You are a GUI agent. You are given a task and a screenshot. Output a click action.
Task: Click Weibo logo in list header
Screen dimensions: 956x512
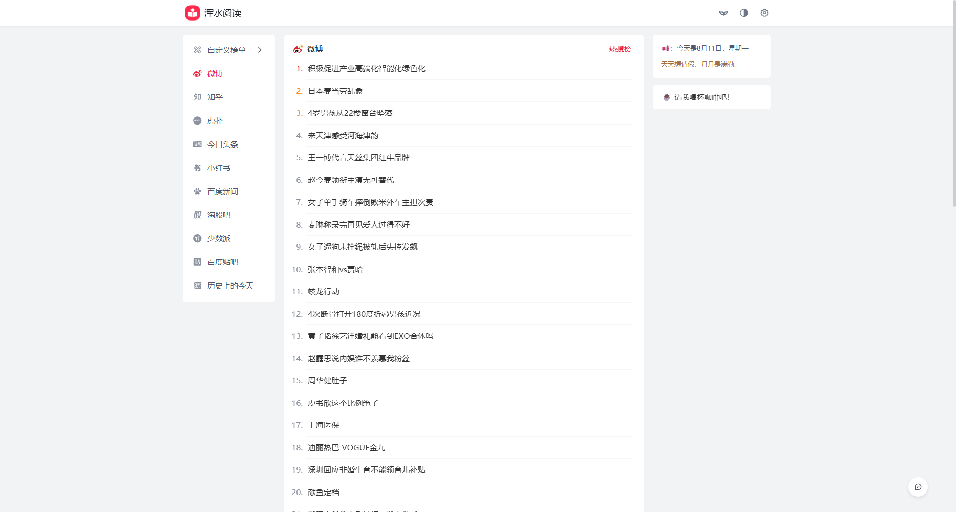pos(298,49)
